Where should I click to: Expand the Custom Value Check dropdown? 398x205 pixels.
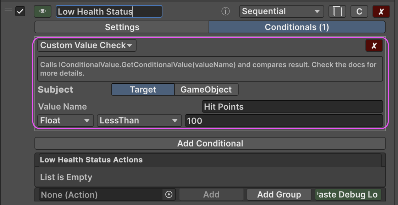87,45
